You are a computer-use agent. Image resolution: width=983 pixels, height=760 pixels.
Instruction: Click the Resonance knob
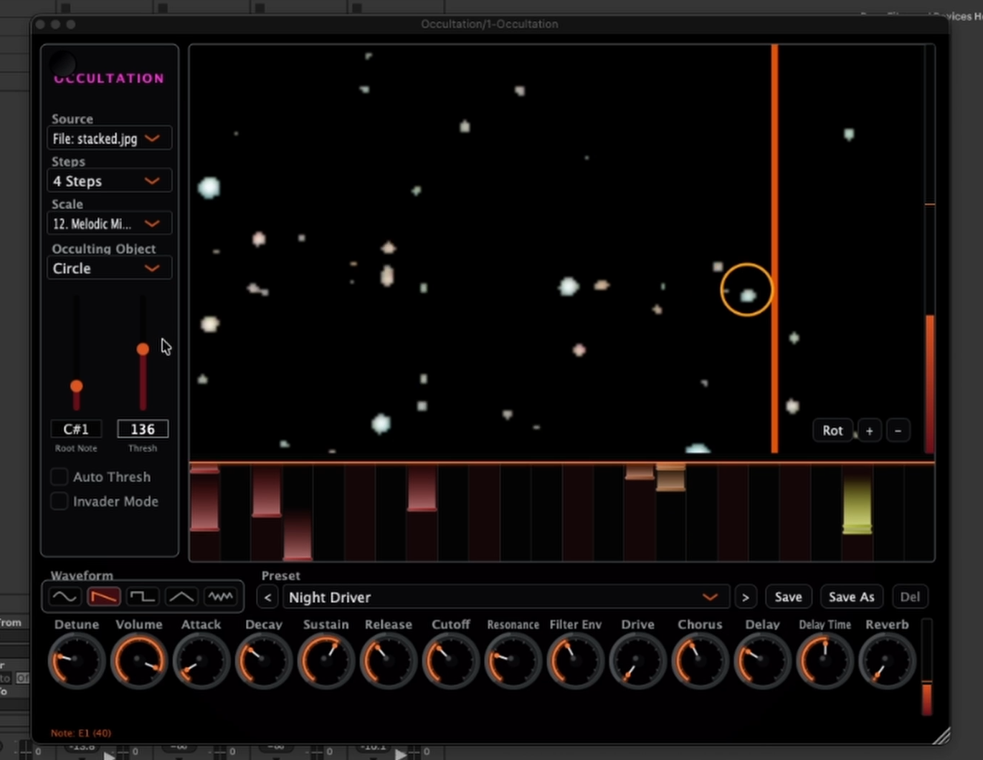coord(513,661)
